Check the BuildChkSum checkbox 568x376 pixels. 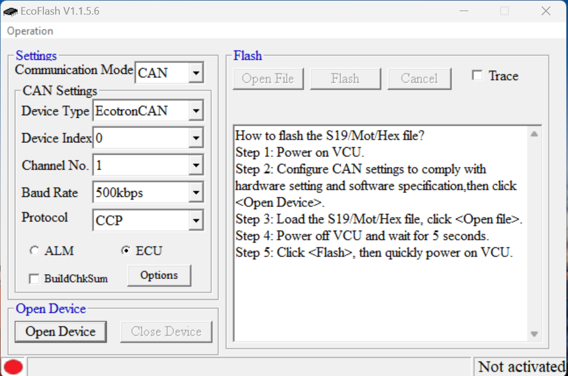coord(34,279)
